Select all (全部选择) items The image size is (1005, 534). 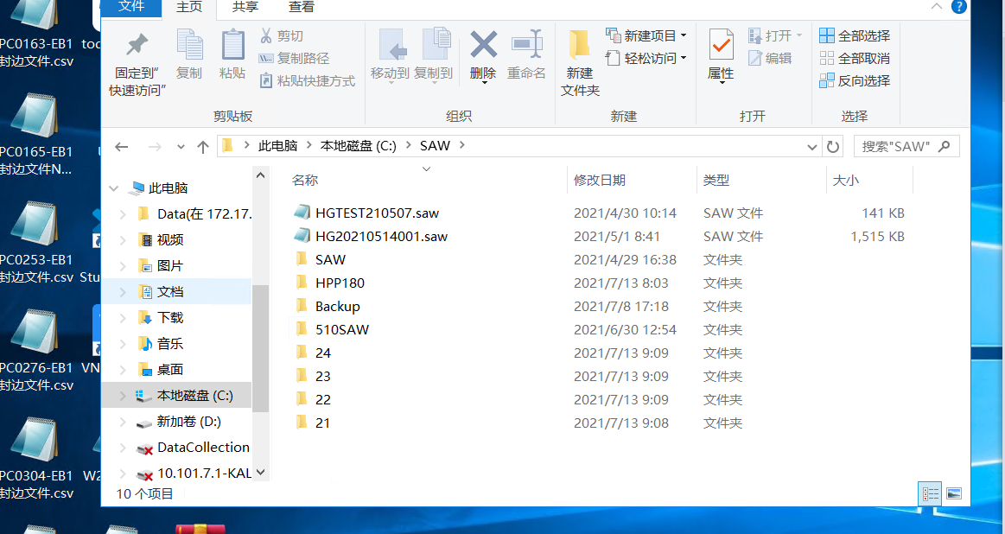coord(855,36)
